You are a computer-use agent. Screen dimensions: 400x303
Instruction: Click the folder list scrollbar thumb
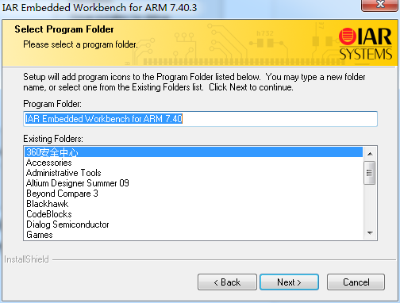(370, 173)
